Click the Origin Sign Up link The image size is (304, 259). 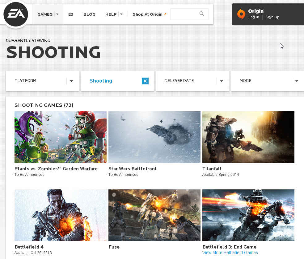272,17
